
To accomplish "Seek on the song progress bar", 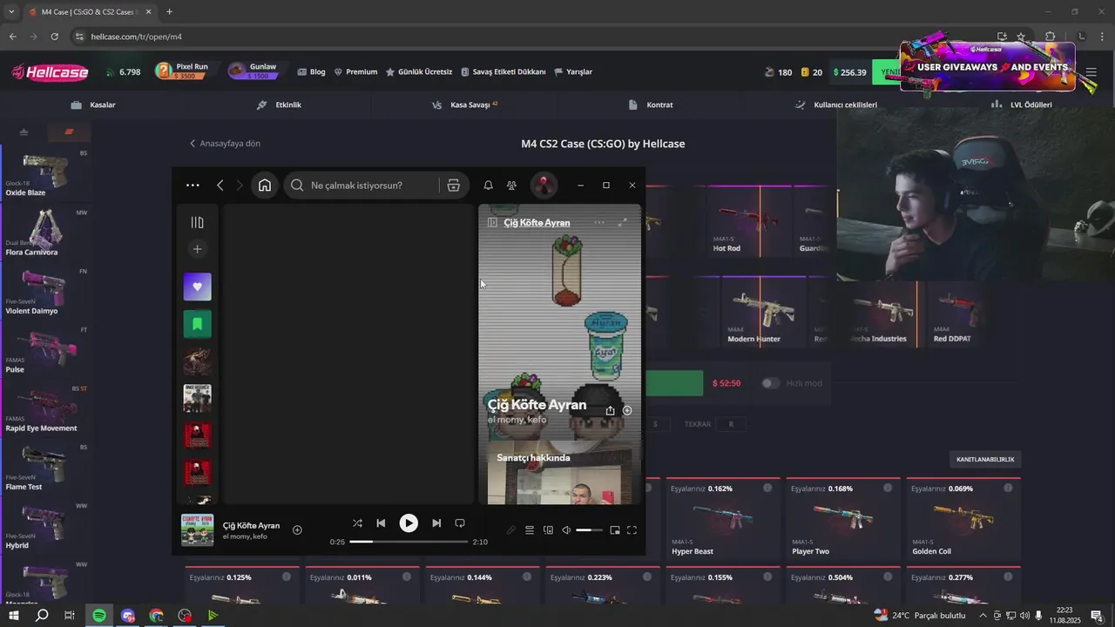I will pos(409,542).
